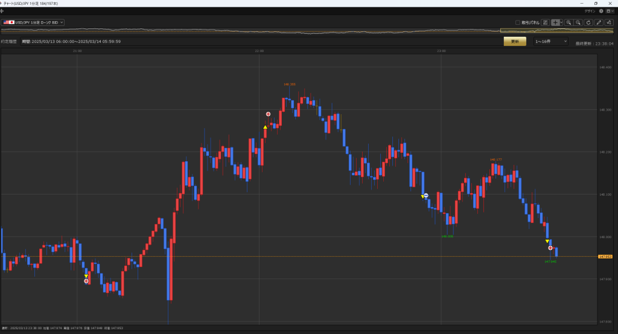Select the crosshair cursor tool

(555, 22)
